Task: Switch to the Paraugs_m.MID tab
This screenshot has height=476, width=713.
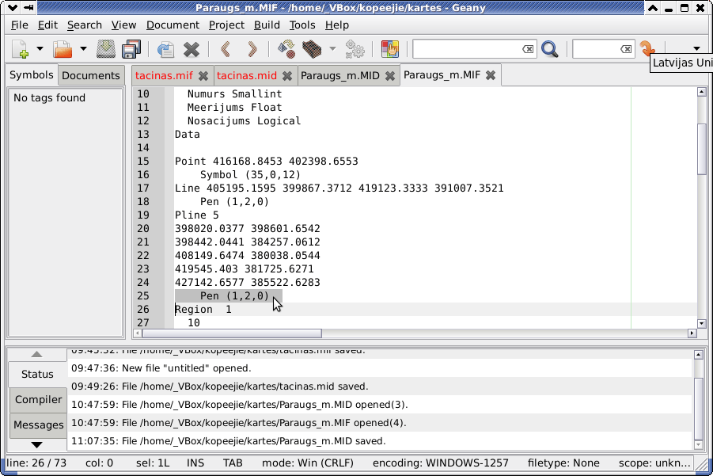Action: (339, 75)
